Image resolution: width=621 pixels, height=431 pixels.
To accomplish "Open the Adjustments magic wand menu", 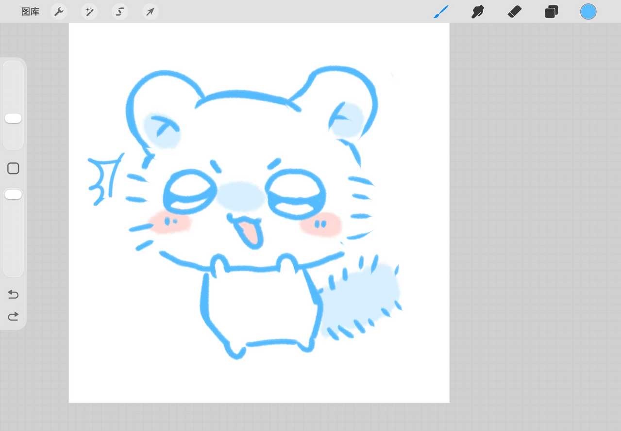I will [x=89, y=12].
